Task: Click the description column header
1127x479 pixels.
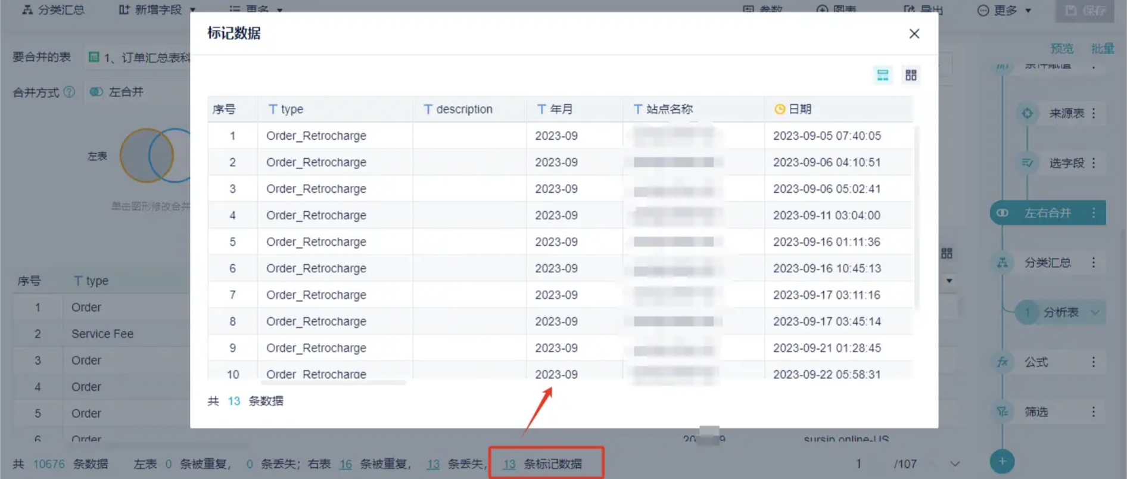Action: tap(469, 109)
